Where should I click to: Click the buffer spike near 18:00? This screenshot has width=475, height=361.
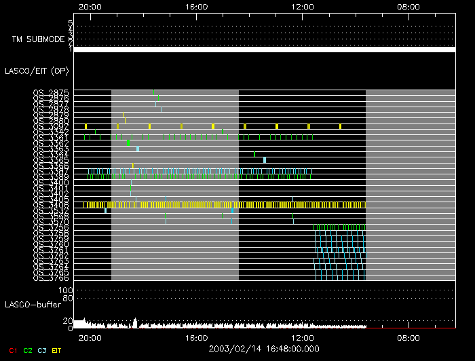point(135,322)
